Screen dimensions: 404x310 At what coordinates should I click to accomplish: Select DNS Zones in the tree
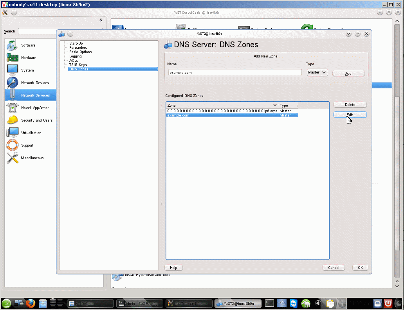(x=113, y=69)
